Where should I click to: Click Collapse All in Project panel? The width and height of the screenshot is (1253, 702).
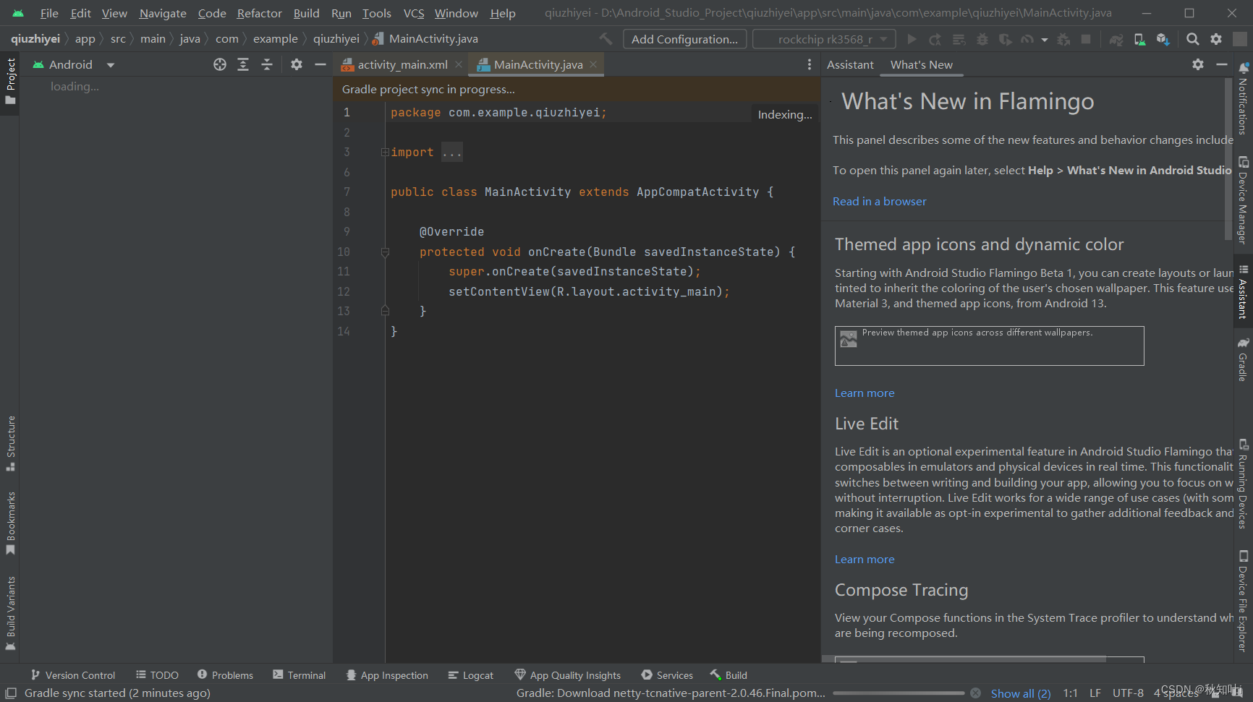267,65
